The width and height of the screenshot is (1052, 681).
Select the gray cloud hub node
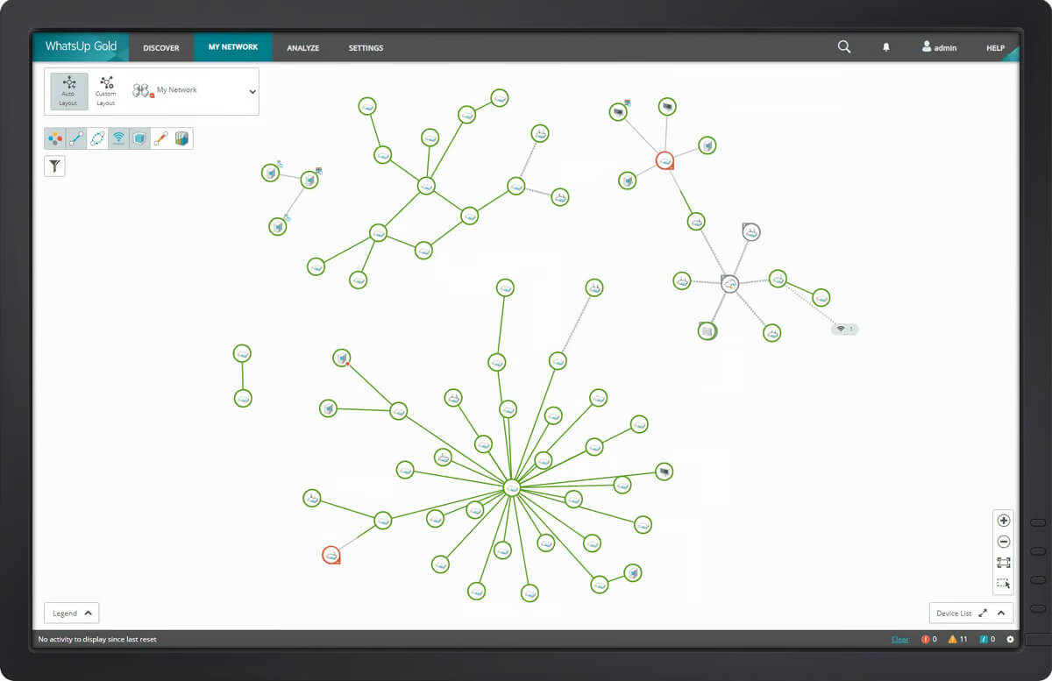pyautogui.click(x=729, y=283)
